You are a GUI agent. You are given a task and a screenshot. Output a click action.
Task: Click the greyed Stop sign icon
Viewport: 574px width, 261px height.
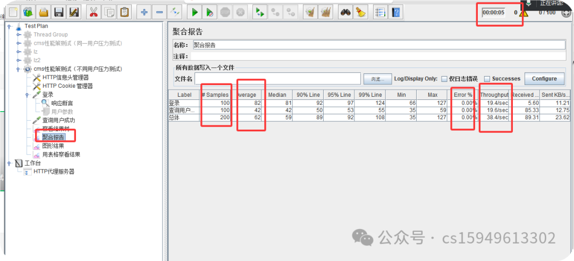point(225,12)
